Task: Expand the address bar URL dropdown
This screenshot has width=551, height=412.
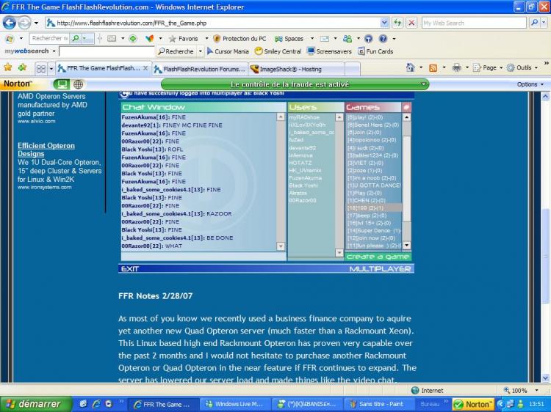Action: (385, 23)
